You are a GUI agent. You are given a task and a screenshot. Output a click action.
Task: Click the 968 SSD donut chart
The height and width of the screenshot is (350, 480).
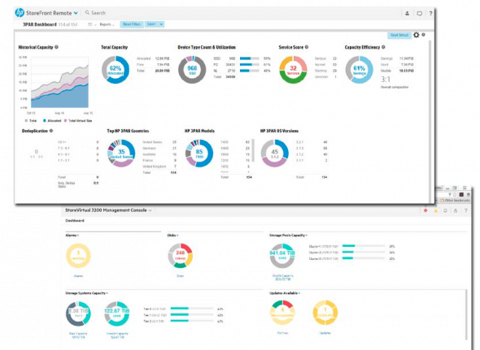[x=192, y=70]
